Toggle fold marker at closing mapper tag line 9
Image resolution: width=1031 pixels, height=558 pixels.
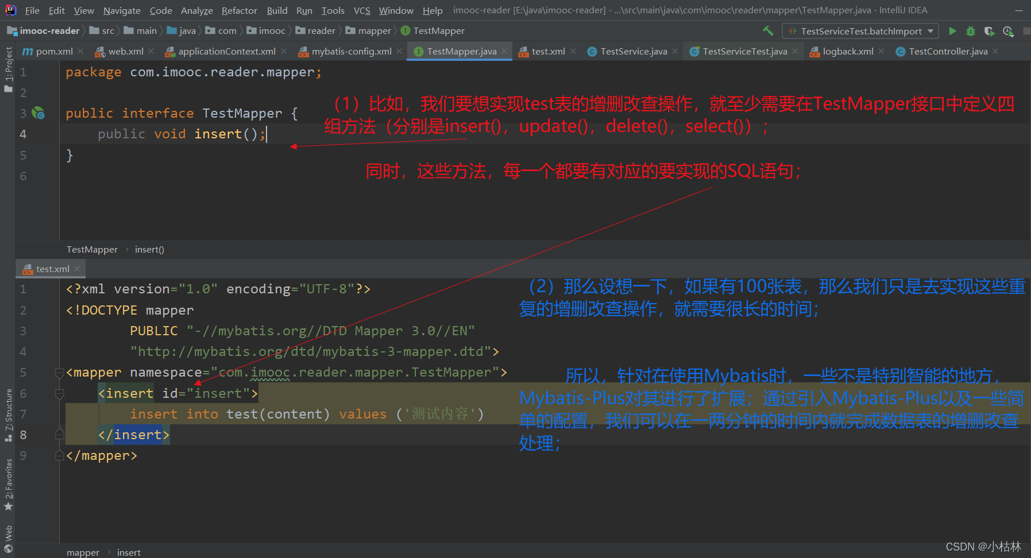(x=59, y=455)
